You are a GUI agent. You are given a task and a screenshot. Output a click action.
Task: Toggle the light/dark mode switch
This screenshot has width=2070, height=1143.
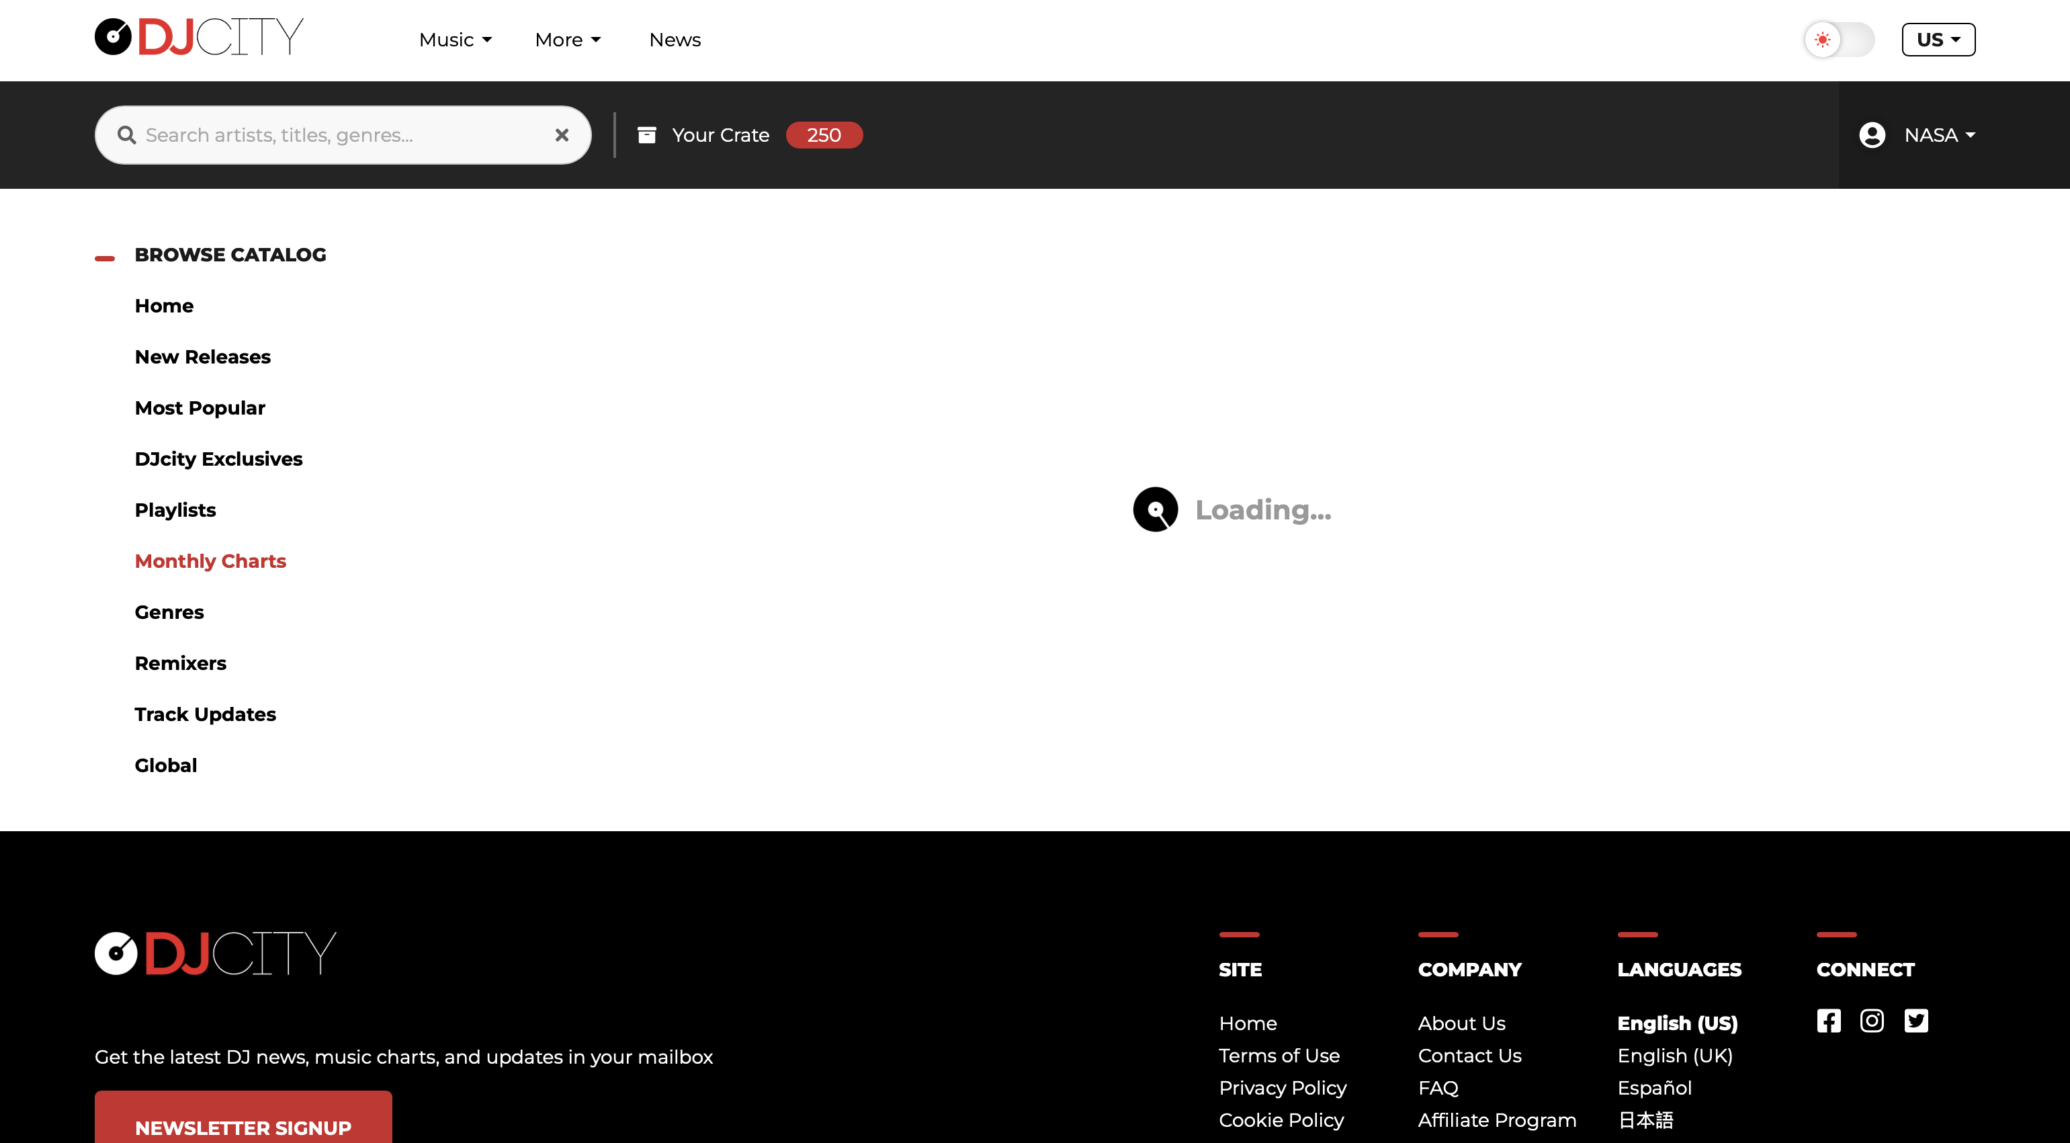[1839, 40]
